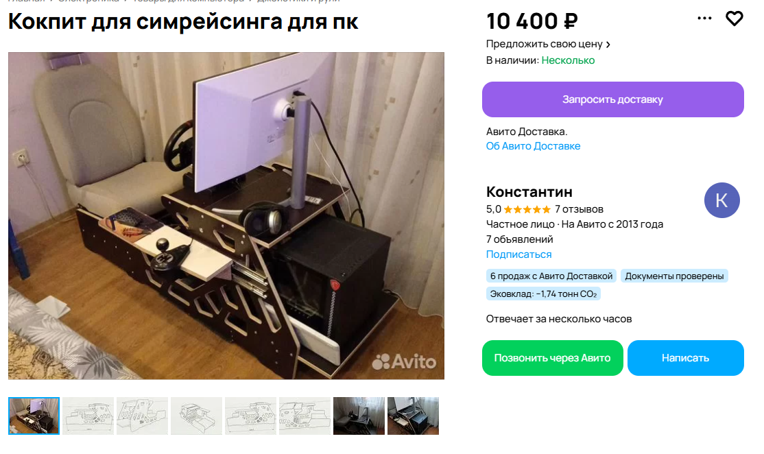This screenshot has height=454, width=764.
Task: Select the first cockpit photo thumbnail
Action: pos(34,416)
